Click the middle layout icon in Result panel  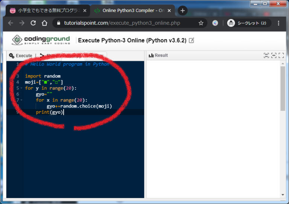[x=274, y=56]
